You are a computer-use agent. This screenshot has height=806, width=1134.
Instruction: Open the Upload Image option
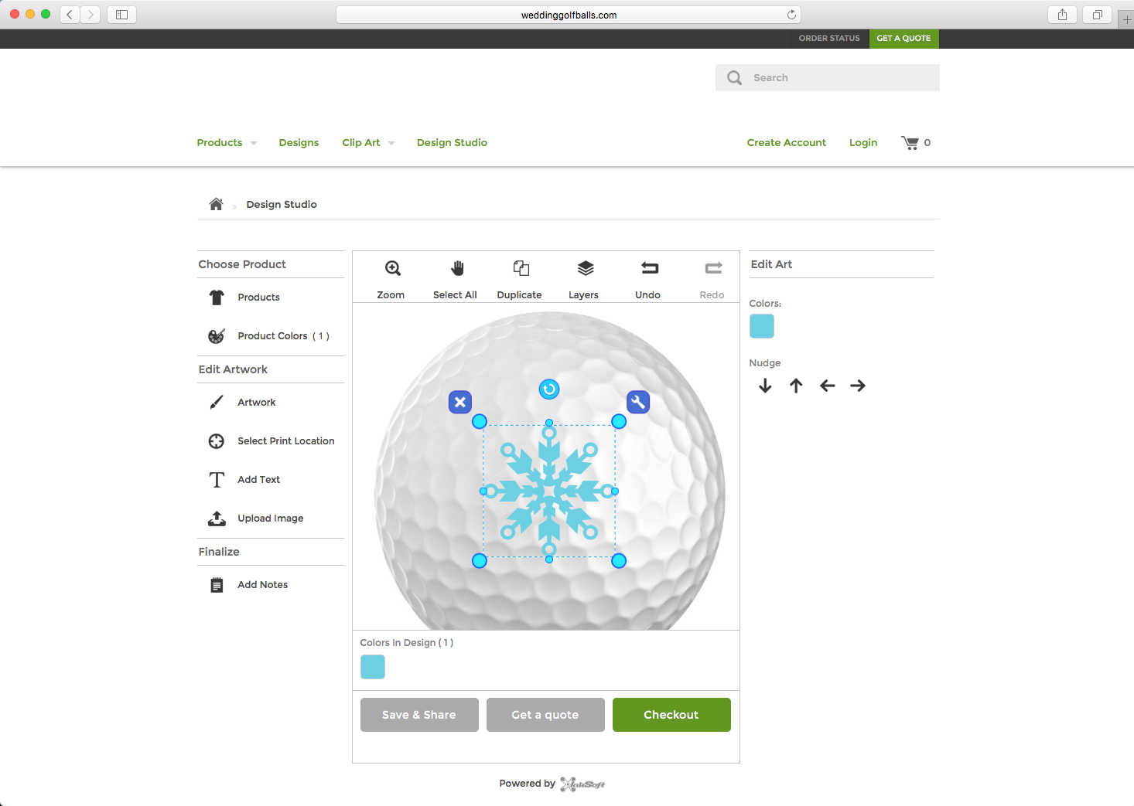click(x=270, y=518)
